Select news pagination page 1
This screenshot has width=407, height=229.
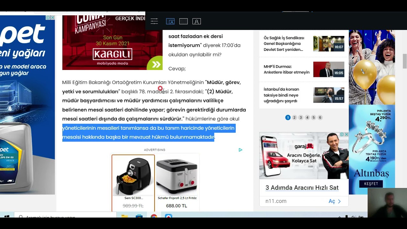[288, 117]
